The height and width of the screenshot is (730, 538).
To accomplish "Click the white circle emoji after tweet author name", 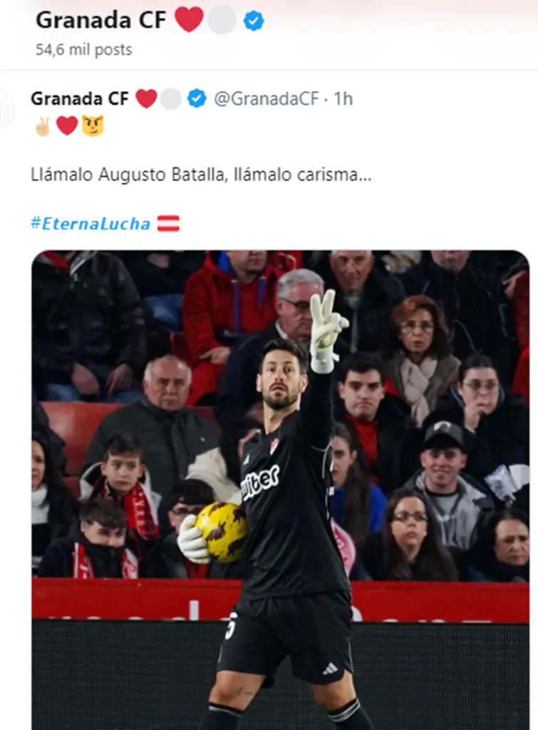I will (171, 99).
